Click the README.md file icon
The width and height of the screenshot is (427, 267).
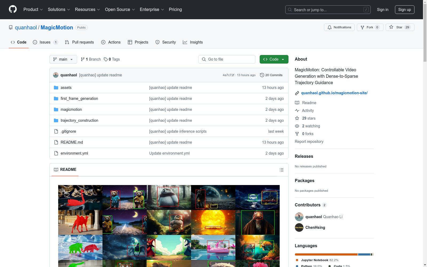tap(56, 142)
